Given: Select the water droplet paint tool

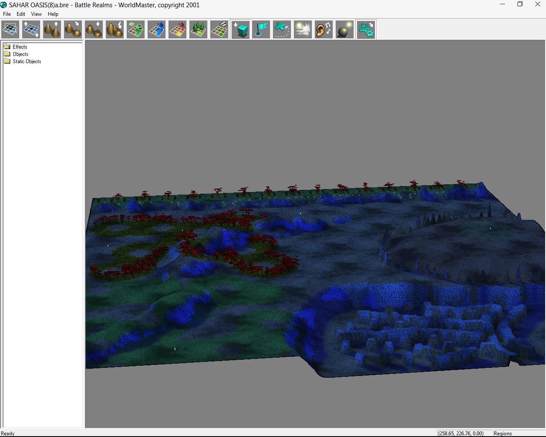Looking at the screenshot, I should click(157, 30).
